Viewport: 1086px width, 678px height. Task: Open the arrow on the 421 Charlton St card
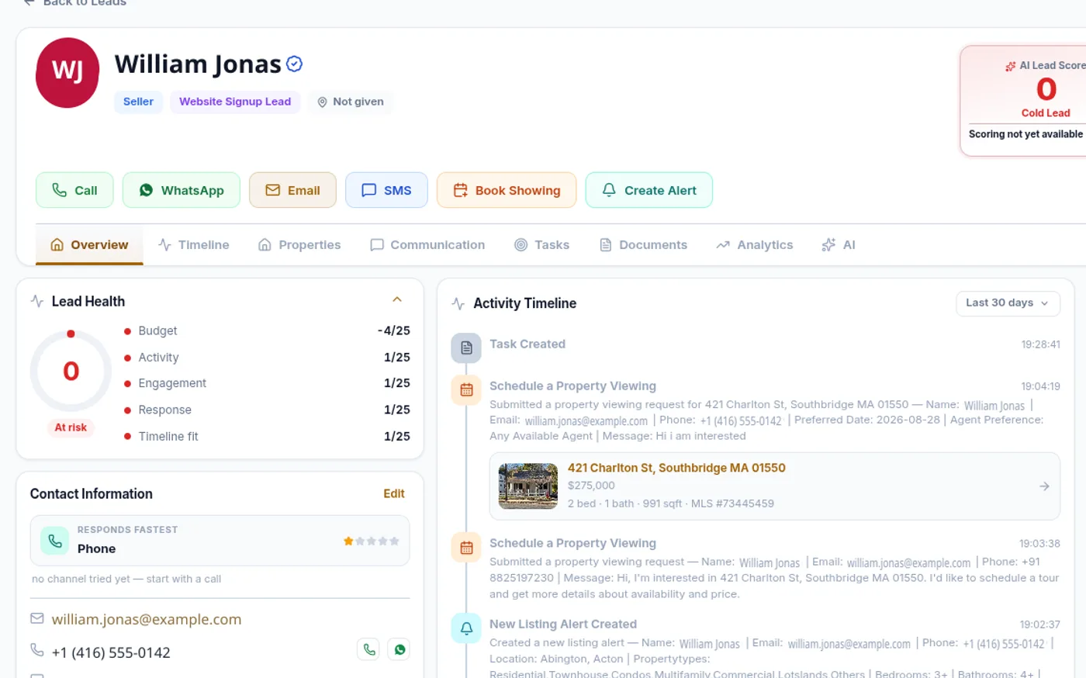[1044, 486]
